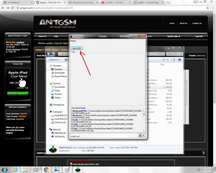Click the Become a sponsor button
216x173 pixels.
click(18, 94)
